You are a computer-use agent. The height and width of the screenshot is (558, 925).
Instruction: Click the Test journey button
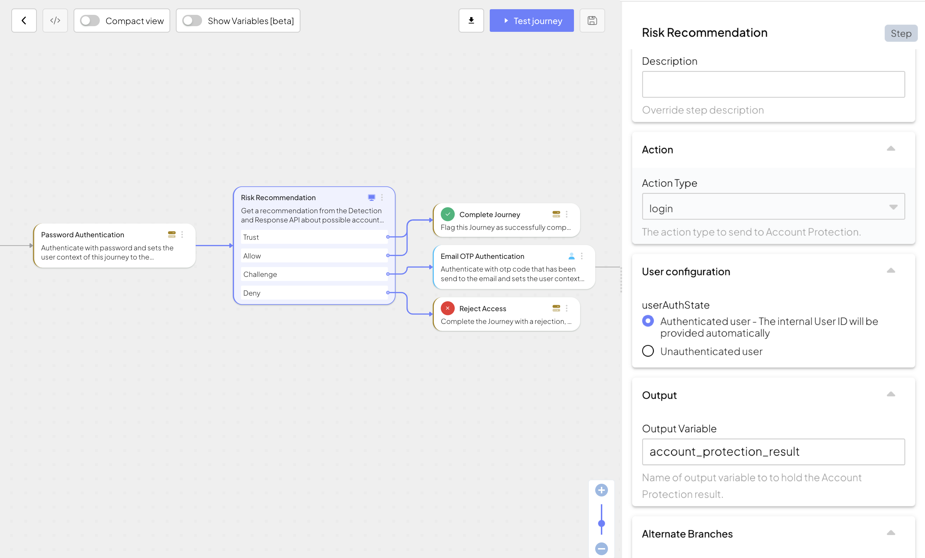[532, 21]
